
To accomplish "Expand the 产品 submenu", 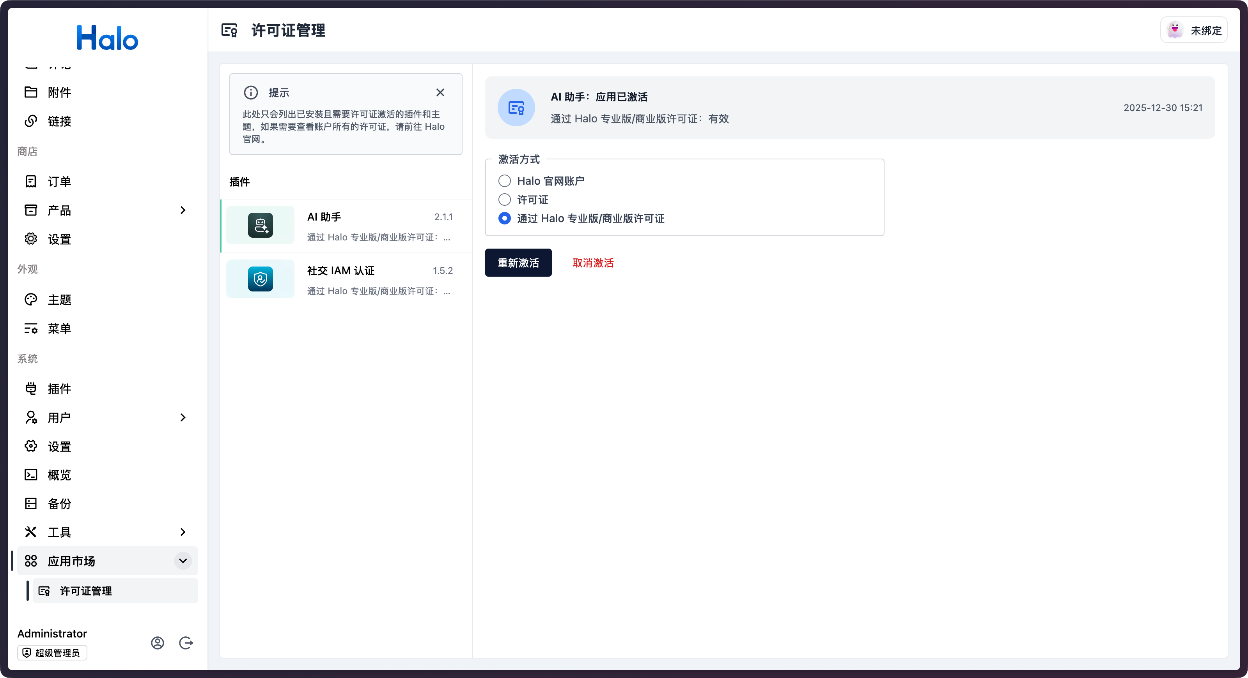I will (183, 210).
